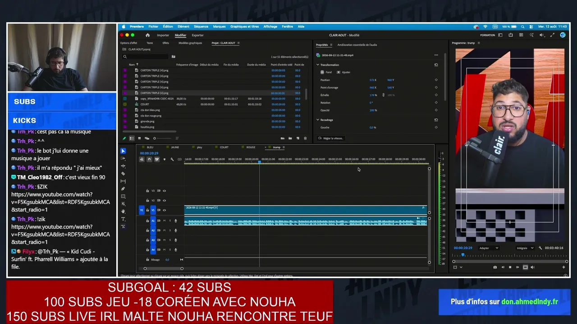
Task: Click the timeline horizontal zoom scrollbar
Action: click(x=163, y=269)
